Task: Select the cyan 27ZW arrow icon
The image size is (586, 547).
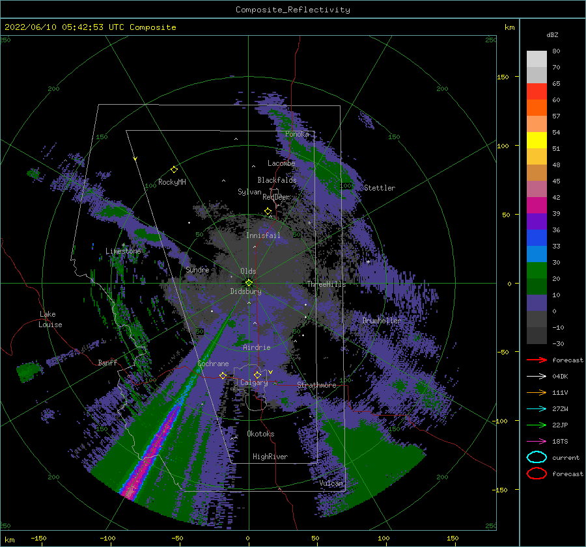Action: coord(537,408)
